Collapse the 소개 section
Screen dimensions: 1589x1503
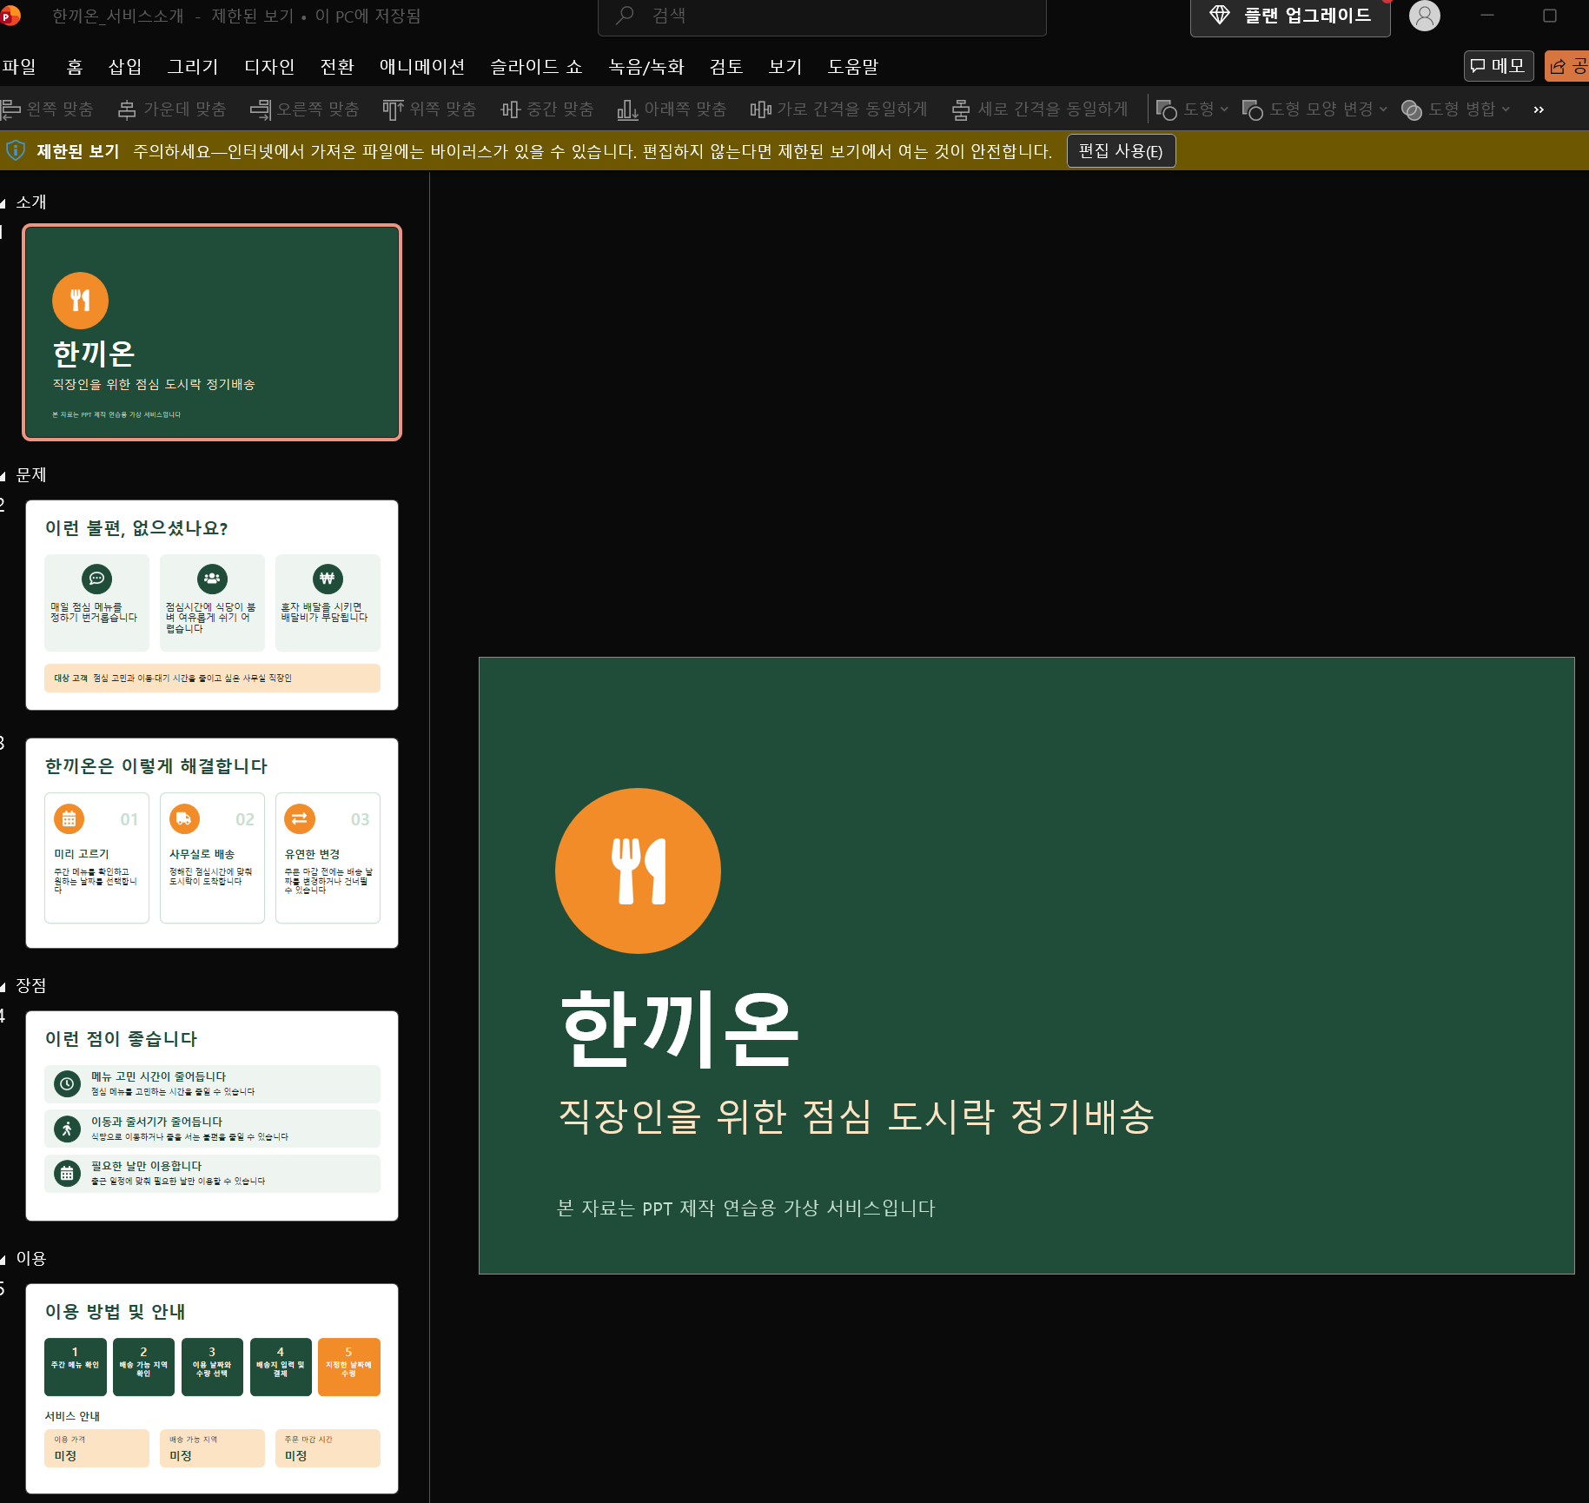[x=3, y=203]
